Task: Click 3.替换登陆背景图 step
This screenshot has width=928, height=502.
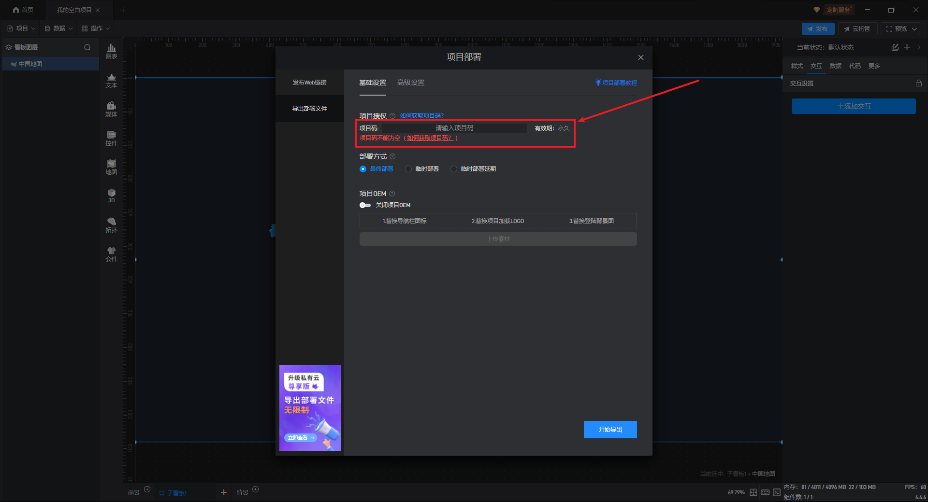Action: pos(592,221)
